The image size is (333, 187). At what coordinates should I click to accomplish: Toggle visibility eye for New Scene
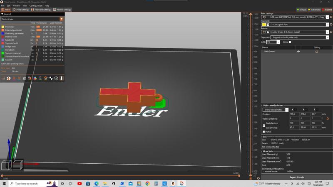(x=298, y=52)
